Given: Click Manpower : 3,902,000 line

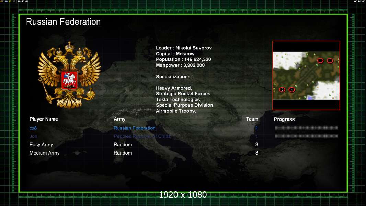Looking at the screenshot, I should [180, 65].
